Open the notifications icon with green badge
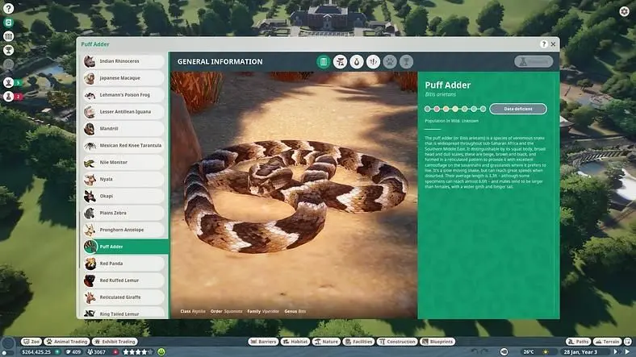This screenshot has width=636, height=357. coord(9,82)
